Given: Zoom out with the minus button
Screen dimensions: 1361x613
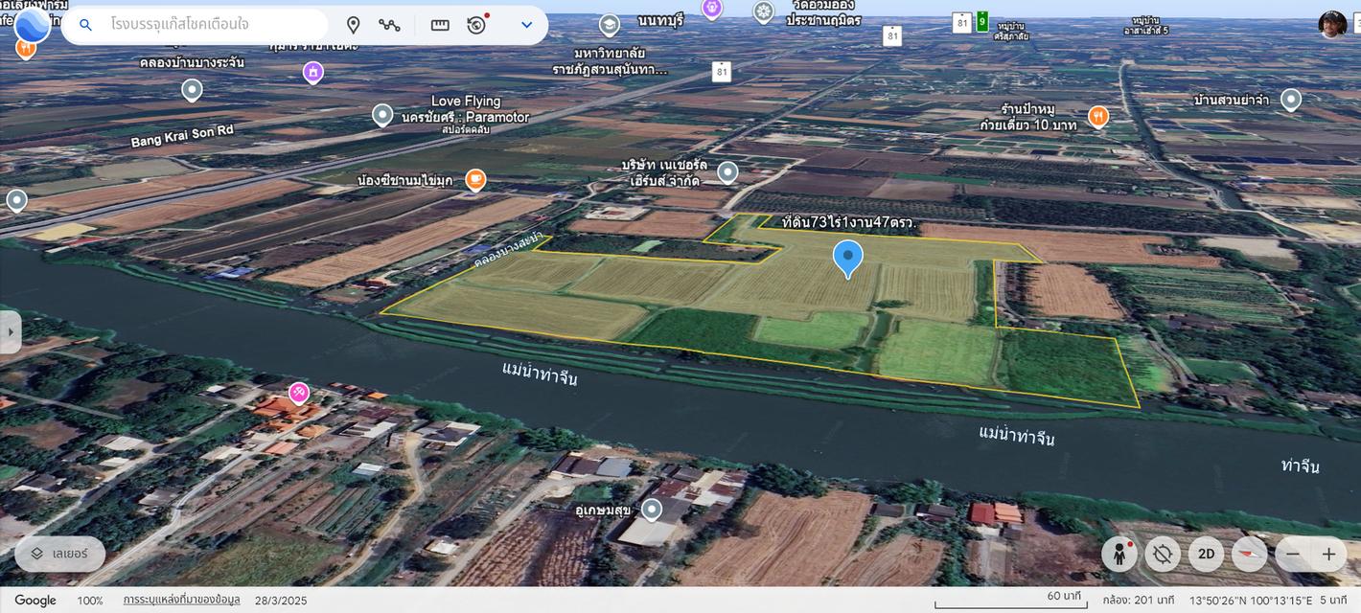Looking at the screenshot, I should [1293, 554].
